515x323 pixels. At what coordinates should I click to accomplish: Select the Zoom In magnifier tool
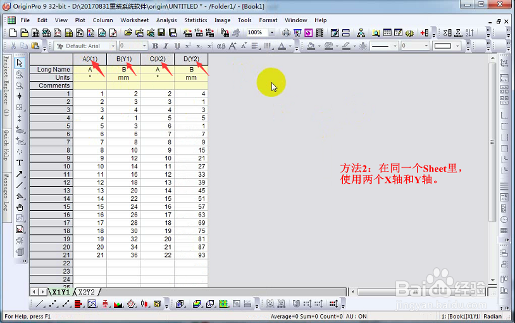click(x=20, y=74)
